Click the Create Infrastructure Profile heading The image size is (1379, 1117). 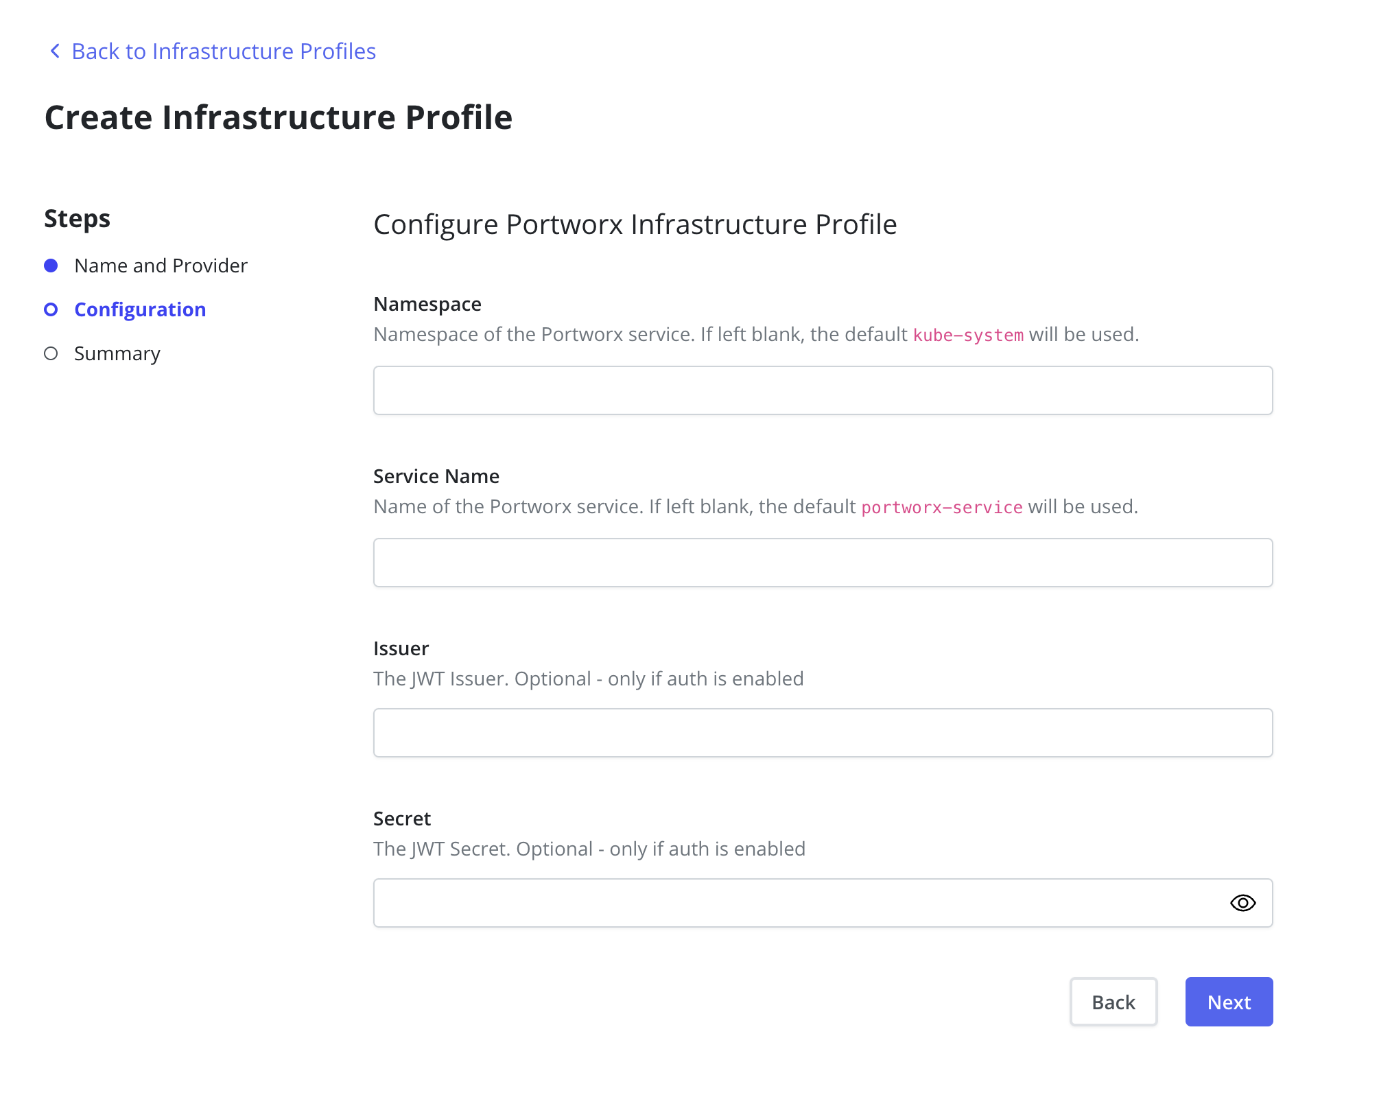coord(279,117)
